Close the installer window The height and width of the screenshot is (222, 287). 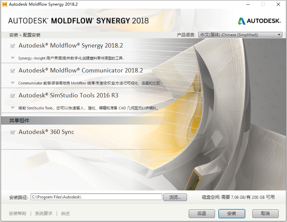278,4
